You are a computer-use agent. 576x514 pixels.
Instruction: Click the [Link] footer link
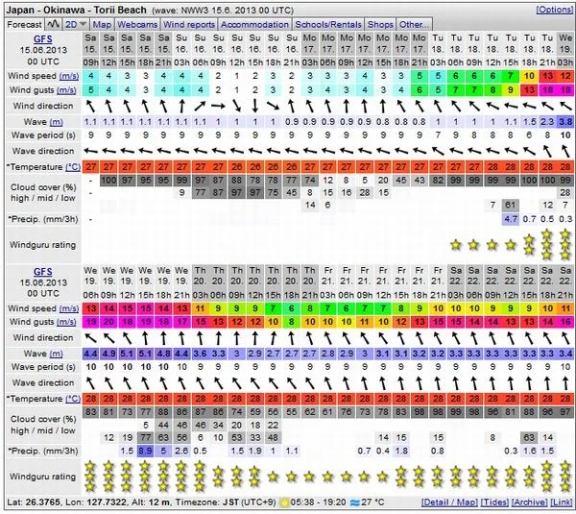(562, 502)
